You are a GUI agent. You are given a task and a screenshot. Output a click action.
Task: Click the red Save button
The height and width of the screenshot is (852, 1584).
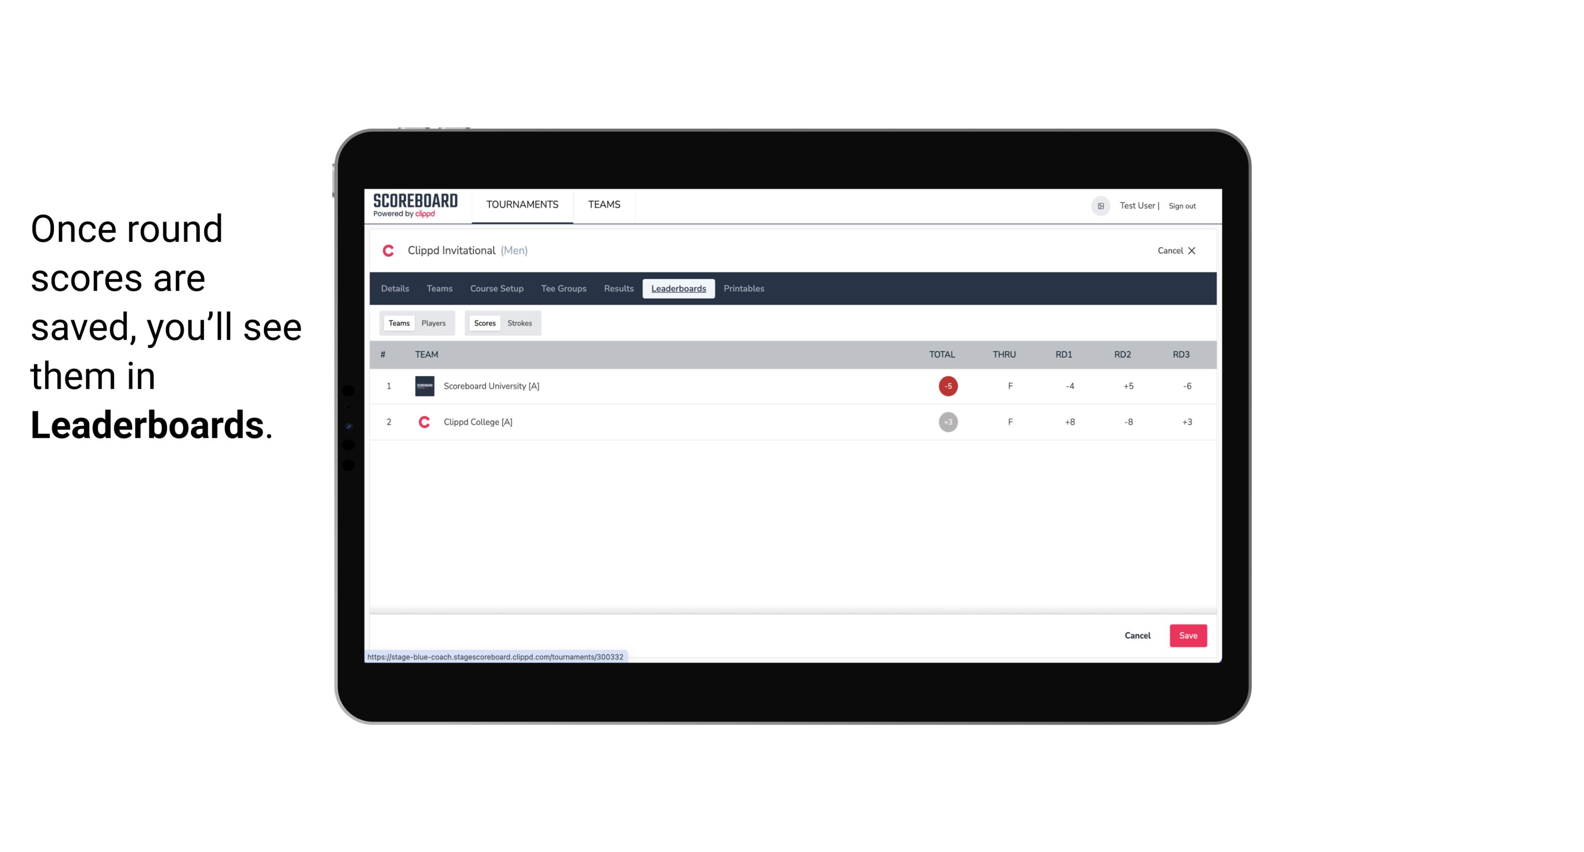pyautogui.click(x=1186, y=635)
